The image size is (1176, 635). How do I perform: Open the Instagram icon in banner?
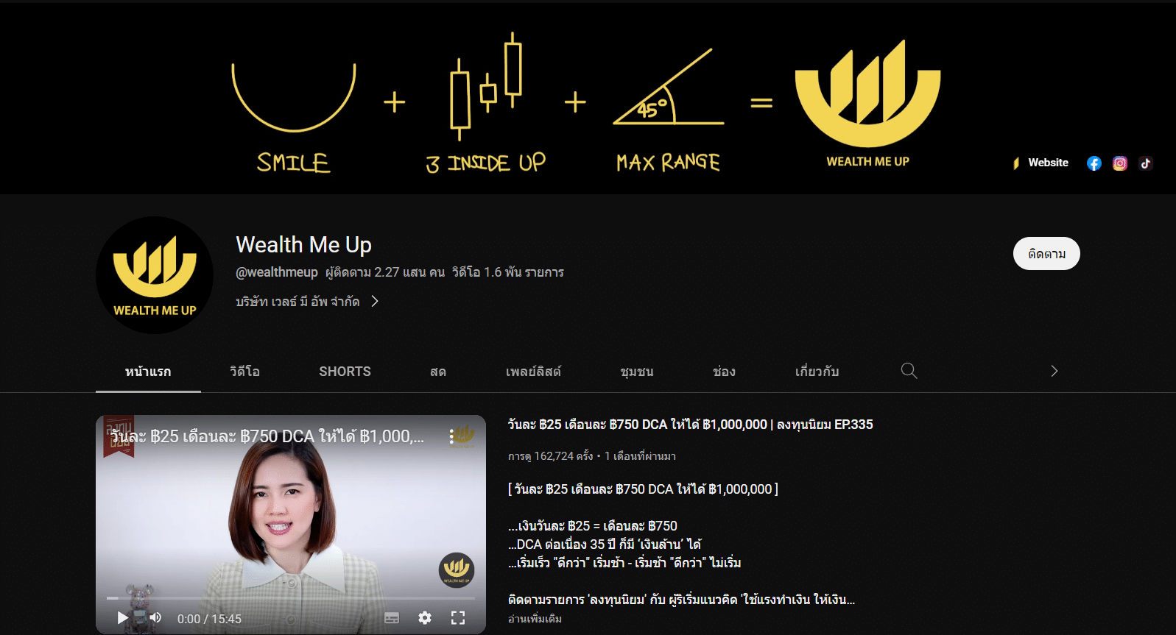[1119, 163]
